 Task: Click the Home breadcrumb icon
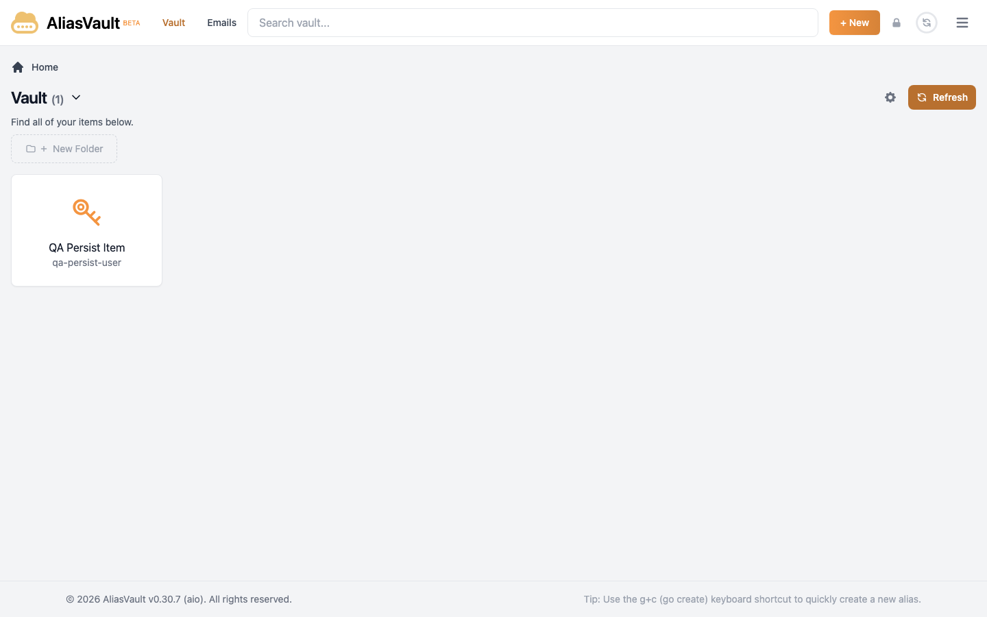(x=18, y=67)
